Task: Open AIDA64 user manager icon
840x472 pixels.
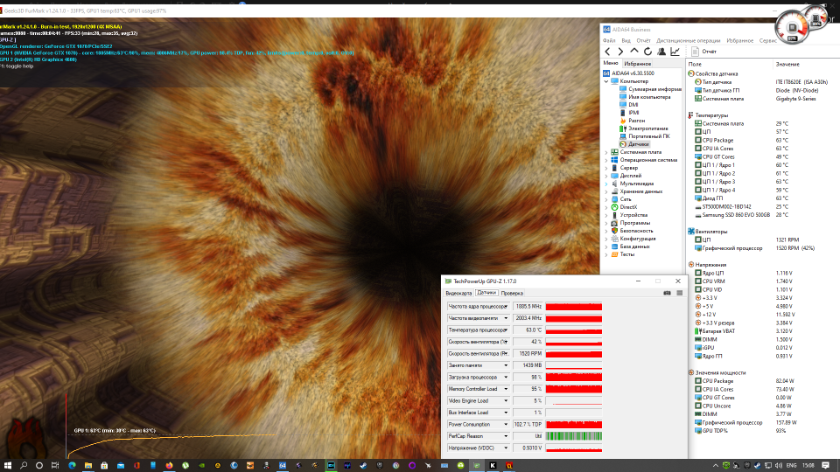Action: 661,52
